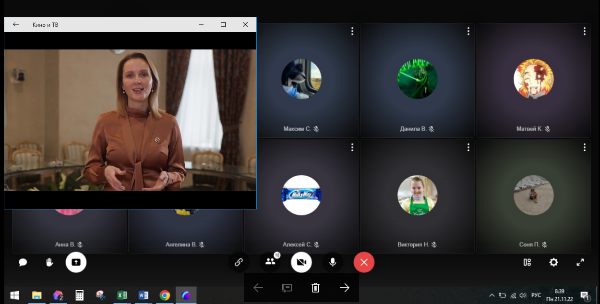Screen dimensions: 600x304
Task: Open options menu for Соня П. tile
Action: click(585, 147)
